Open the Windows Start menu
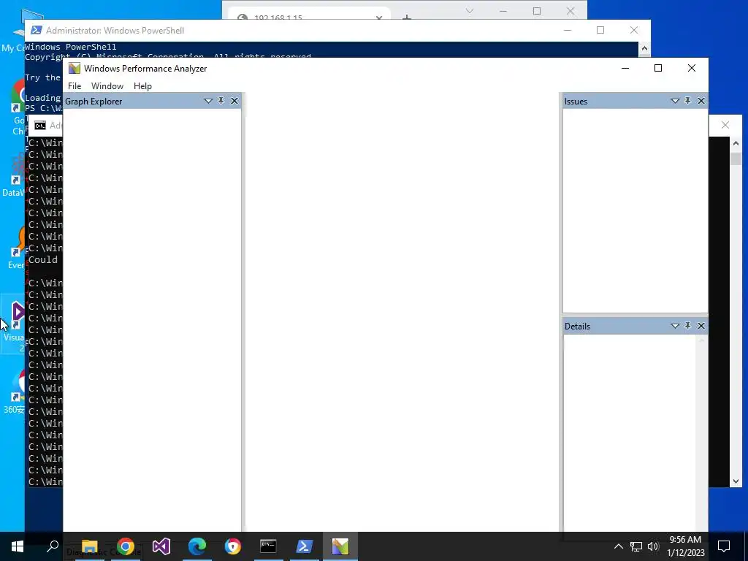 [x=18, y=546]
